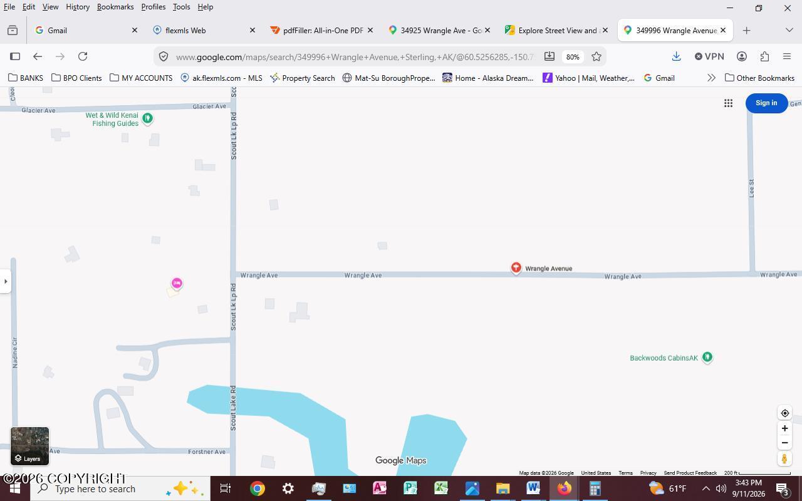Click the VPN toolbar button

709,56
